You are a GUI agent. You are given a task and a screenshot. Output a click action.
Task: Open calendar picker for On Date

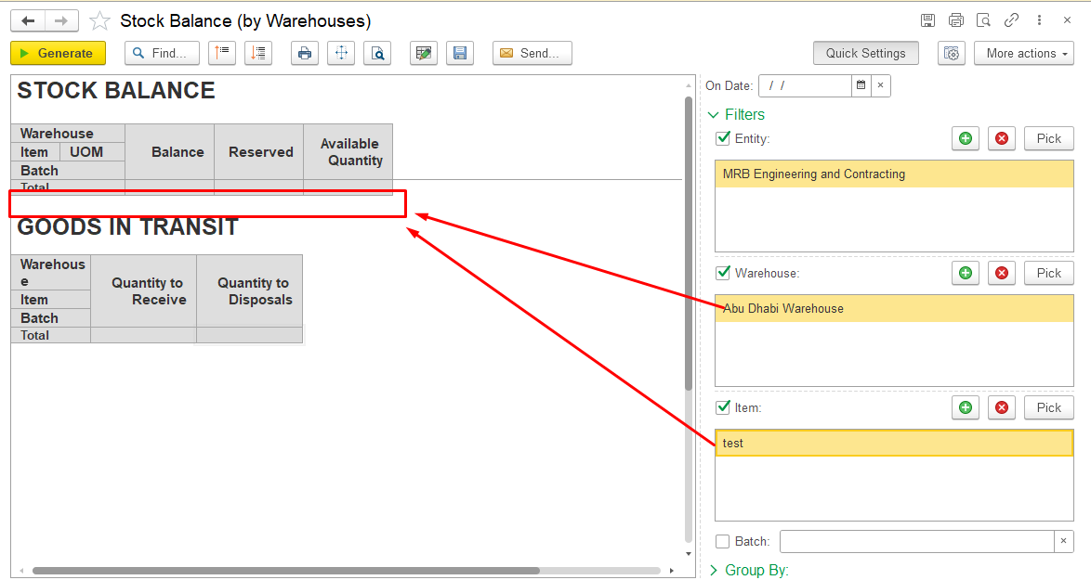tap(861, 85)
